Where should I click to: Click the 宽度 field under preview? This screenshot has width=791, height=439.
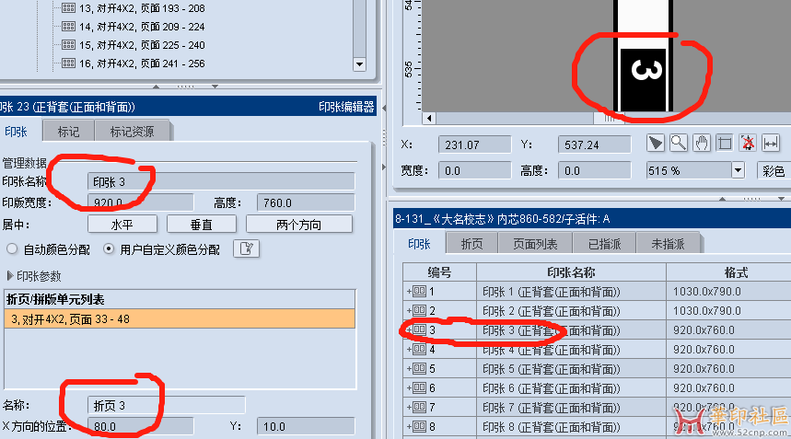tap(474, 170)
